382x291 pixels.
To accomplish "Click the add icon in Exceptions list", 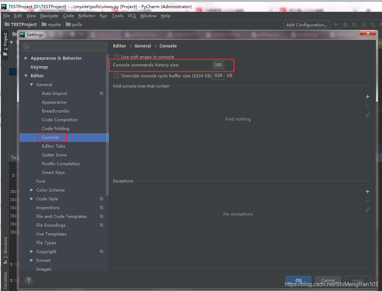I will tap(367, 192).
